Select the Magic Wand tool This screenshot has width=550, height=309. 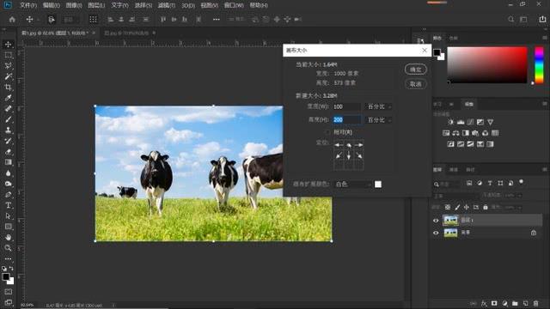tap(8, 76)
